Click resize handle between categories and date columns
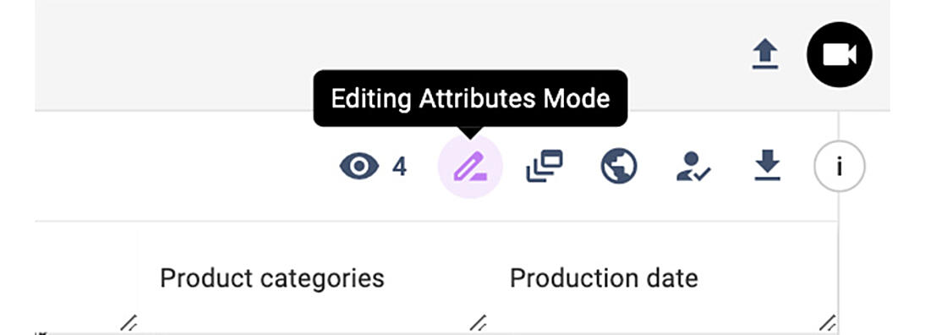The height and width of the screenshot is (335, 947). (x=478, y=322)
